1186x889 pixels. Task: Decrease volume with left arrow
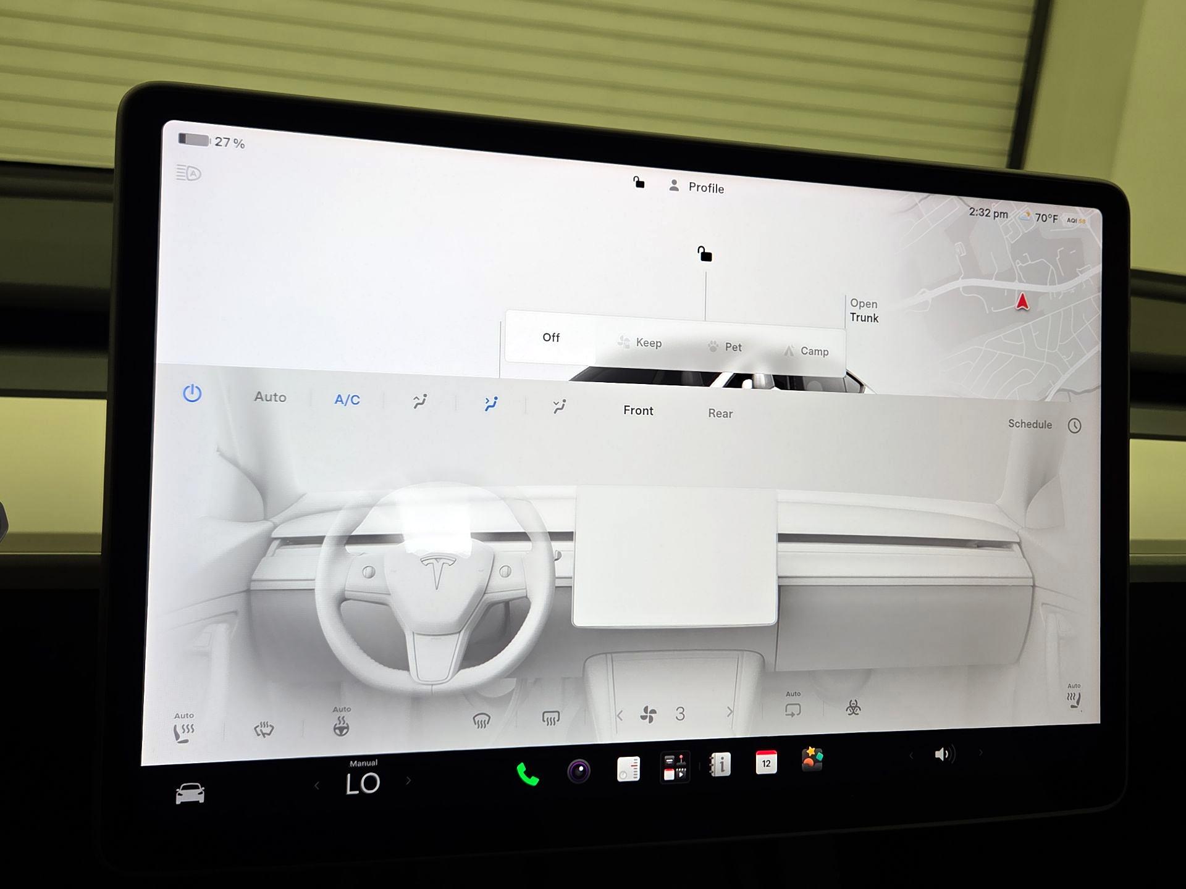pyautogui.click(x=911, y=756)
